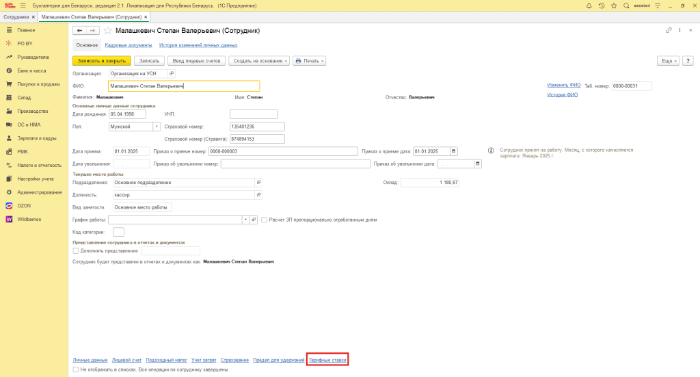Viewport: 700px width, 377px height.
Task: Open История изменений личных данных tab
Action: [x=198, y=45]
